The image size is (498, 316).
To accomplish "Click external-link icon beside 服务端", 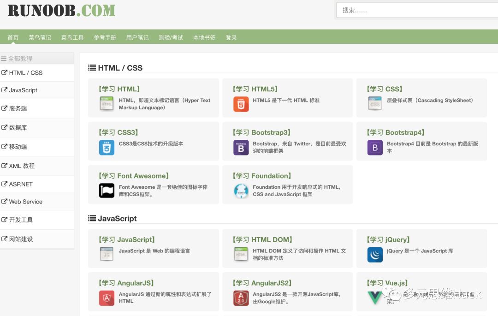I will (x=4, y=108).
